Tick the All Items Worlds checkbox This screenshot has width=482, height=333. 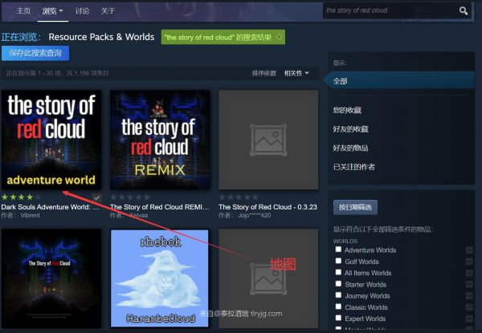(338, 272)
